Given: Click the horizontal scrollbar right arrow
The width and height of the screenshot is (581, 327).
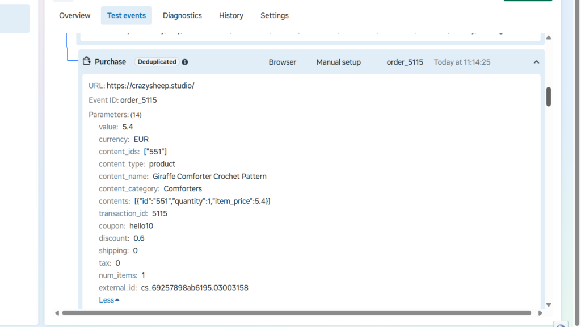Looking at the screenshot, I should click(x=540, y=313).
